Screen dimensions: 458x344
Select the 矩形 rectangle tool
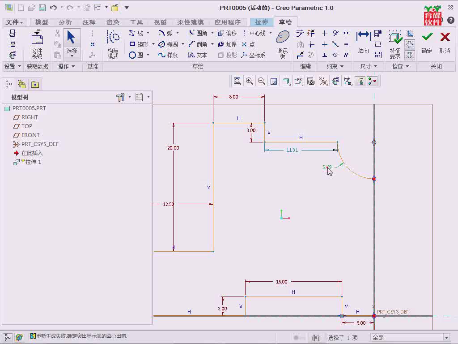[139, 44]
